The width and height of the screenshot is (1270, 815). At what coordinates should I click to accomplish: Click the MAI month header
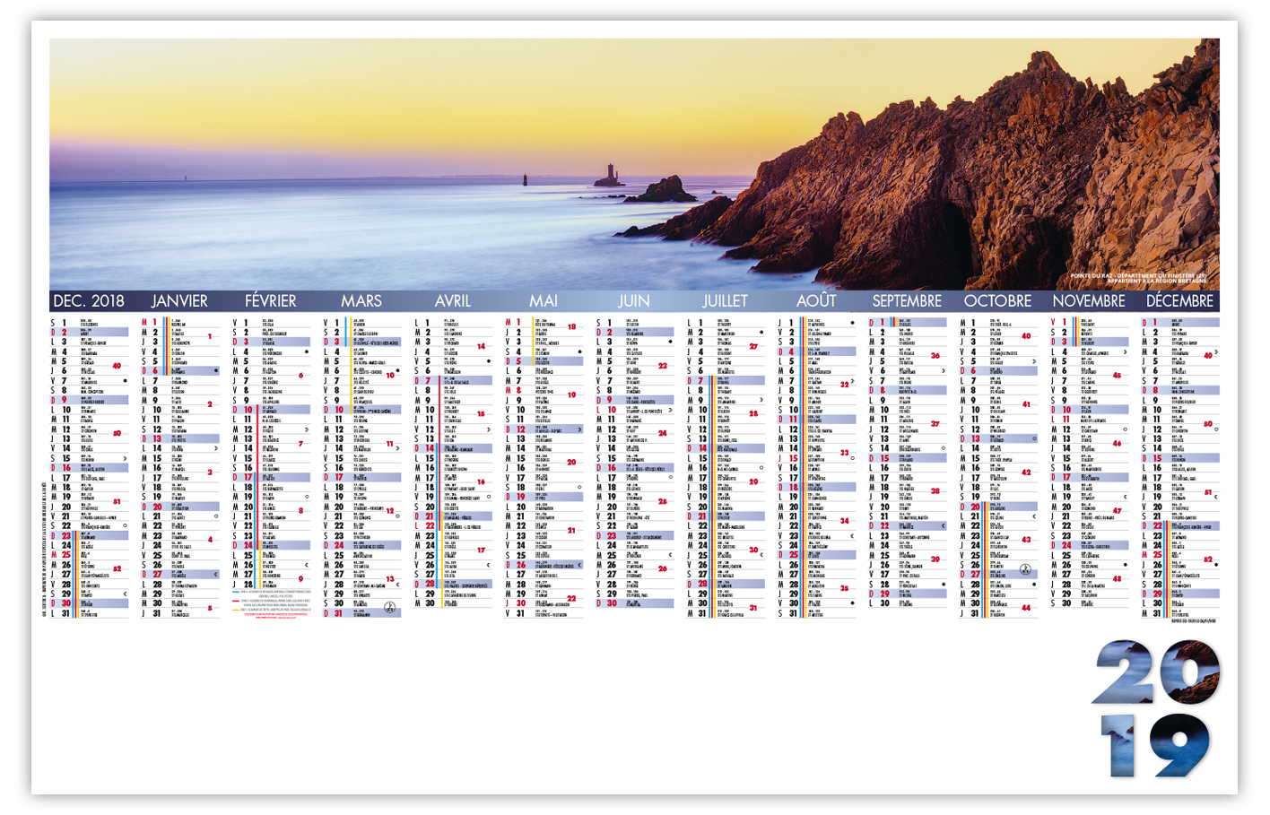[544, 301]
